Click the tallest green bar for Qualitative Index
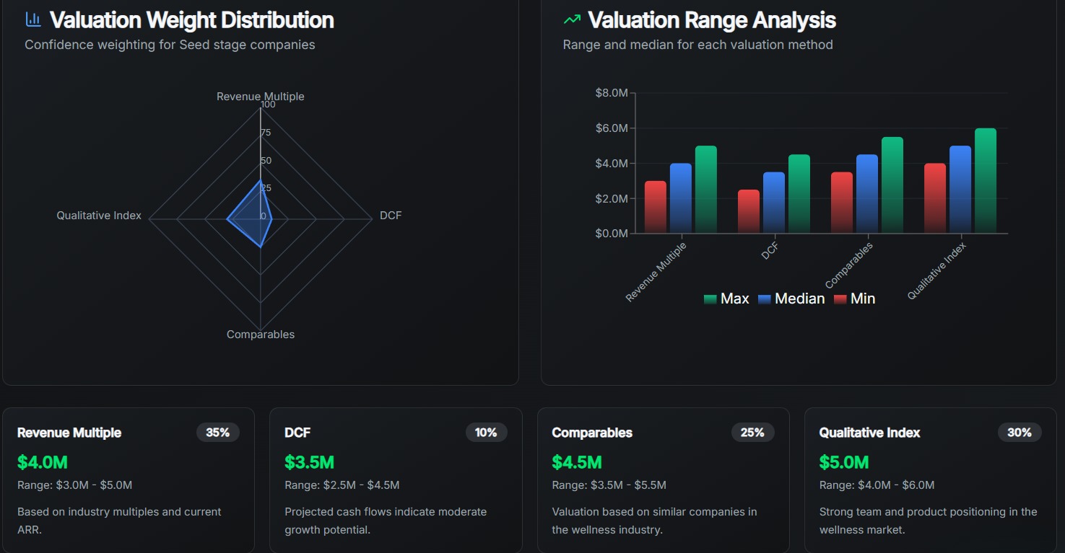 pyautogui.click(x=986, y=180)
